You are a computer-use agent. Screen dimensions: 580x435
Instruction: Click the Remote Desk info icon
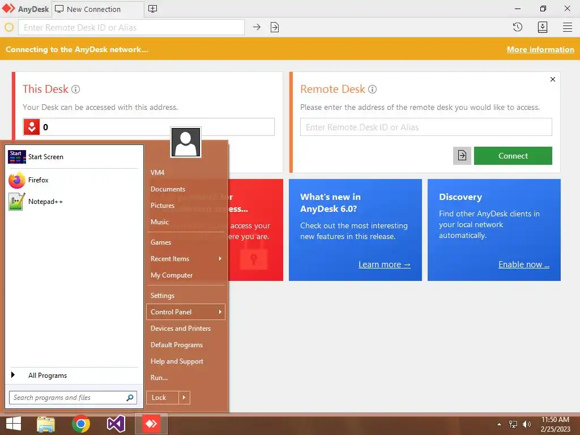tap(373, 89)
